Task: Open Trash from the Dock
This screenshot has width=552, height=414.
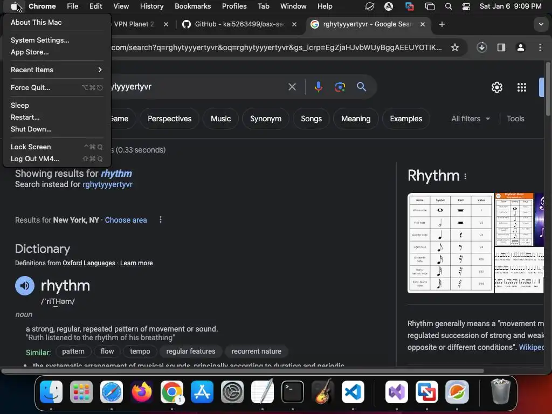Action: pyautogui.click(x=500, y=391)
